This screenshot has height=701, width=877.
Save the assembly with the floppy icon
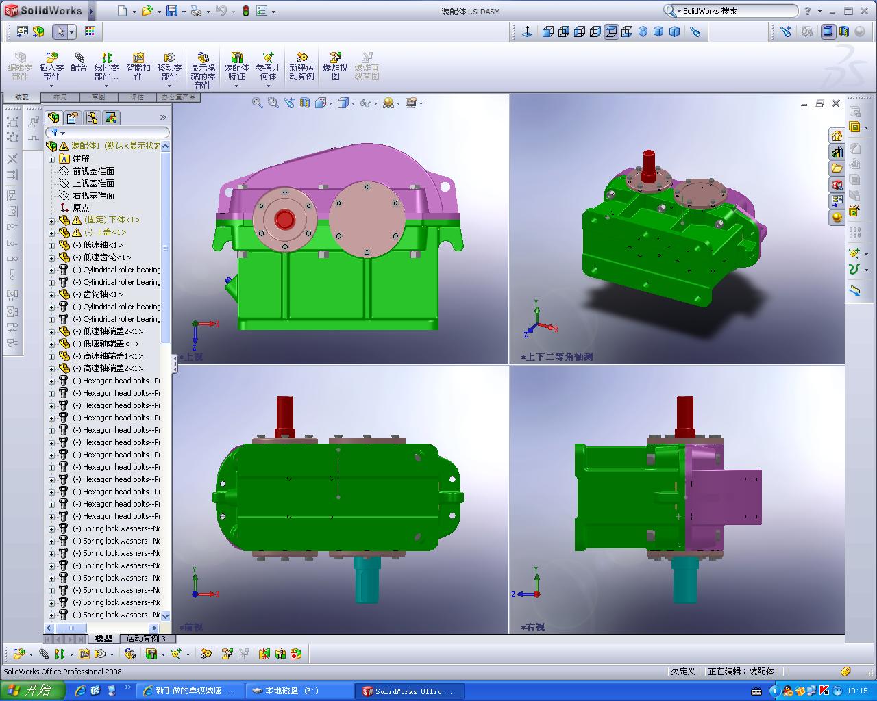point(172,11)
